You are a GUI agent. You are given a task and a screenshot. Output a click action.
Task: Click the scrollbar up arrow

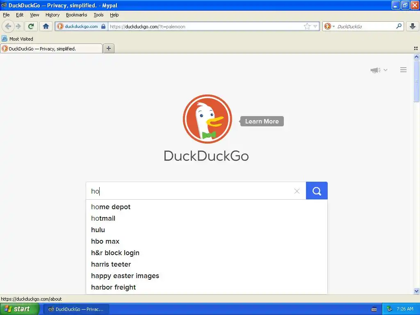(x=416, y=57)
